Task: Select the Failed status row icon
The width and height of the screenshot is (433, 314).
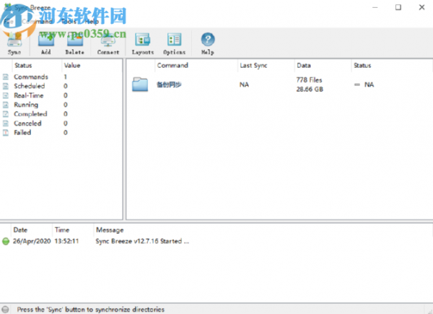Action: (6, 133)
